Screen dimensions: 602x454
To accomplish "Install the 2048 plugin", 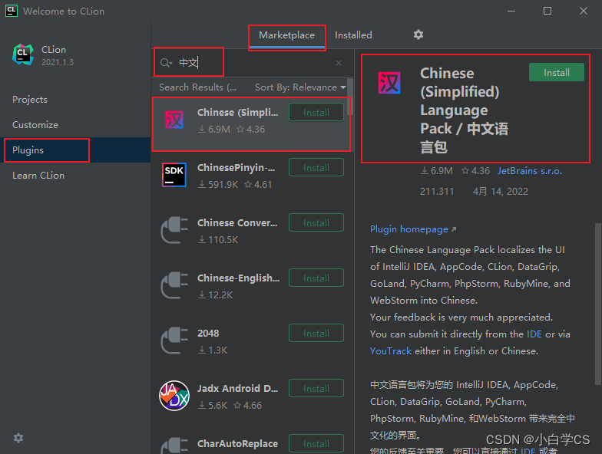I will click(x=316, y=333).
